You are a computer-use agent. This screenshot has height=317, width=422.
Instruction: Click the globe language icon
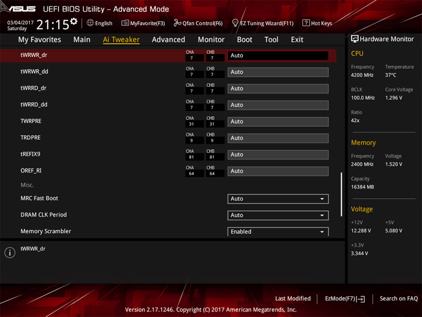[90, 23]
